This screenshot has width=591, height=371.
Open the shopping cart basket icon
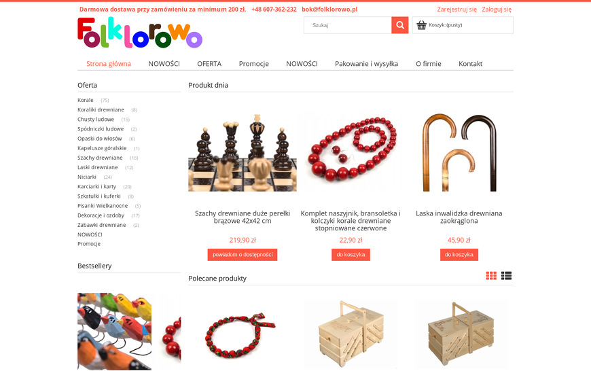click(421, 25)
